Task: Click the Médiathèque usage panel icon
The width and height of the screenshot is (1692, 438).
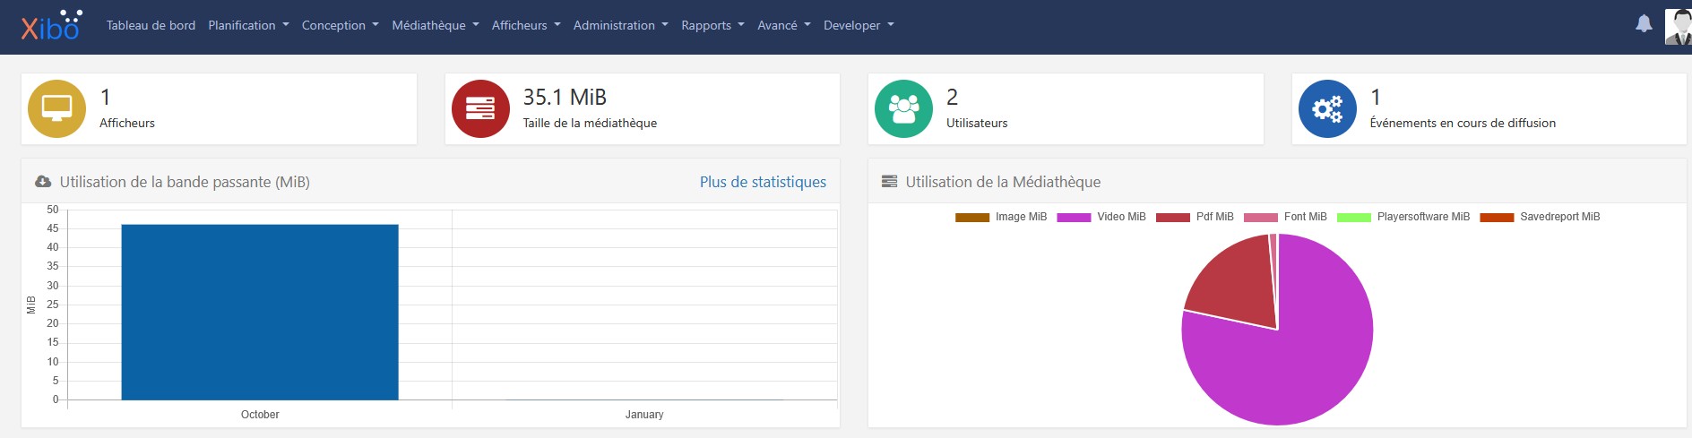Action: point(889,182)
